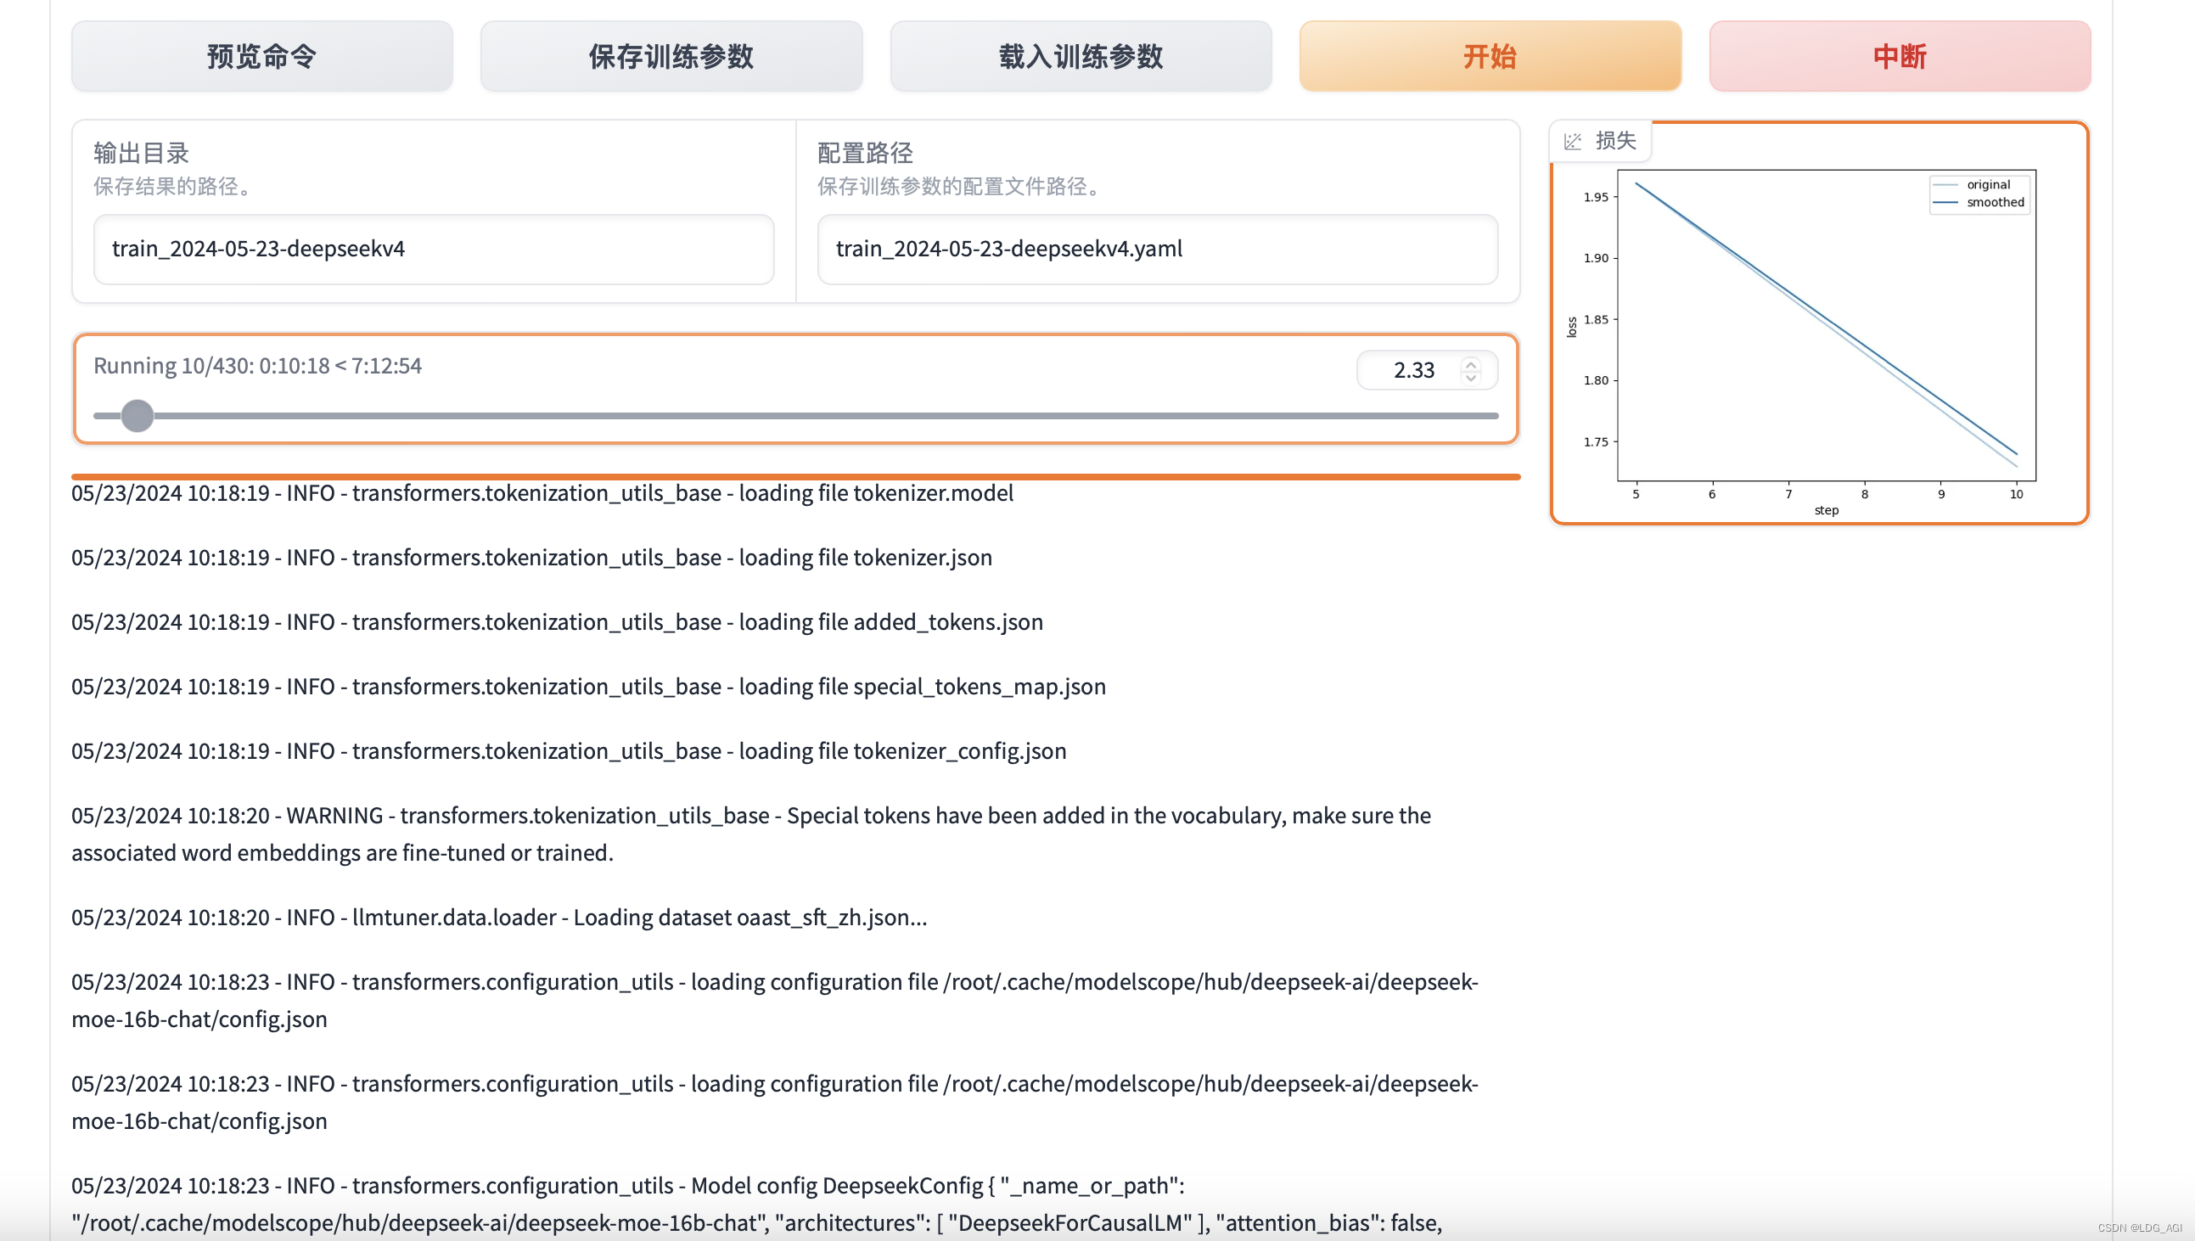Image resolution: width=2195 pixels, height=1241 pixels.
Task: Click the Running 10/430 progress status text
Action: (257, 366)
